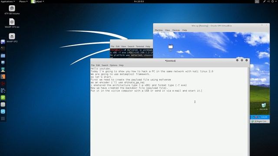Open the Iceweasel browser from the dock
The width and height of the screenshot is (278, 156).
point(3,42)
